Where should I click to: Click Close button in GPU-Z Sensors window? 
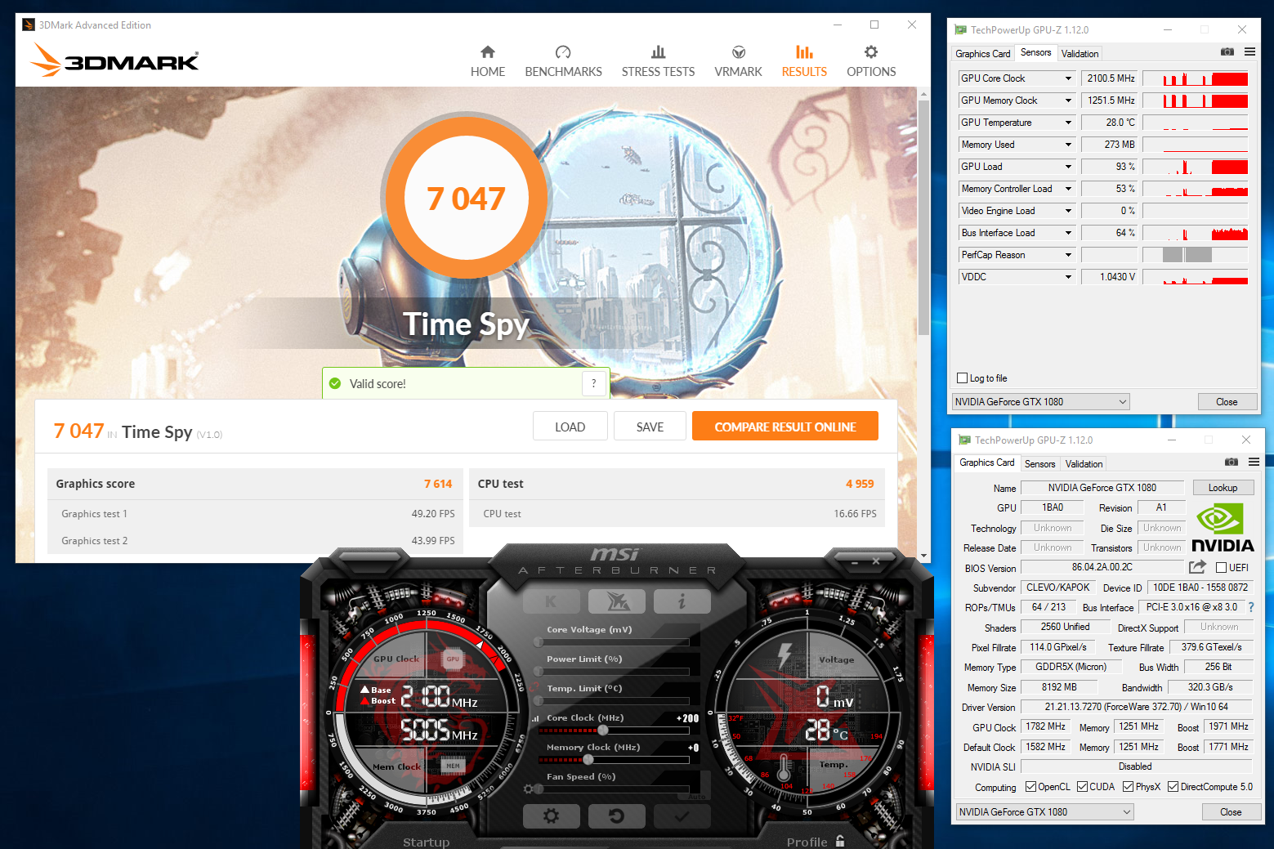tap(1227, 401)
